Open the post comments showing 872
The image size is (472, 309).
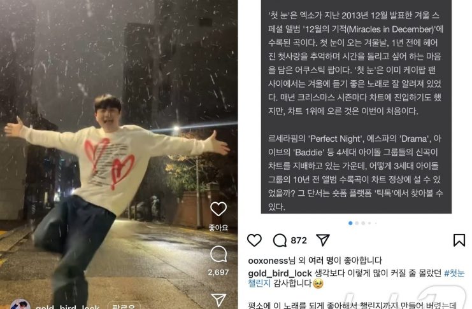[x=290, y=240]
